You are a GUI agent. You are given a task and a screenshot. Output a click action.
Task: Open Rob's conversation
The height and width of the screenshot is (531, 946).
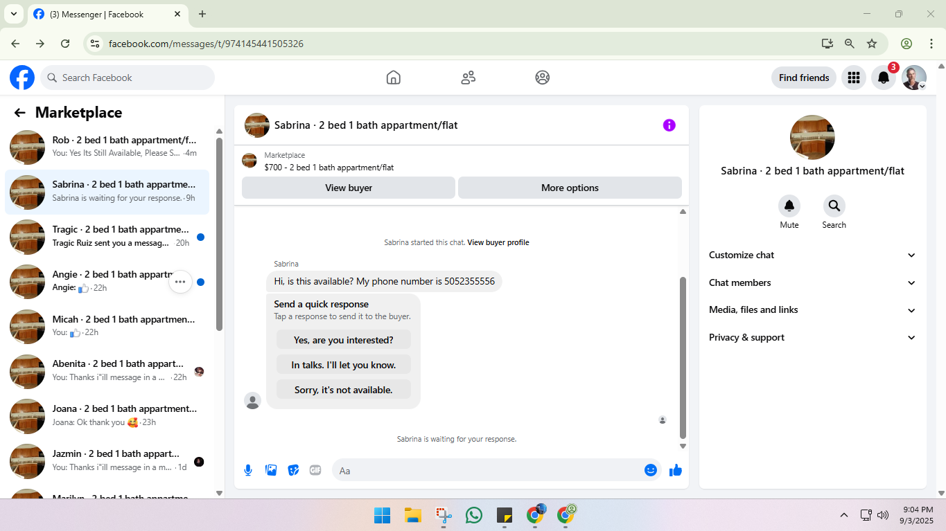pos(107,147)
